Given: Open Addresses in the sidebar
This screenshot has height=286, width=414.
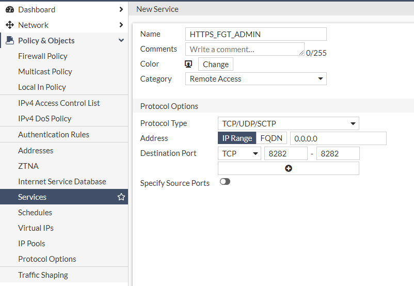Looking at the screenshot, I should [36, 150].
